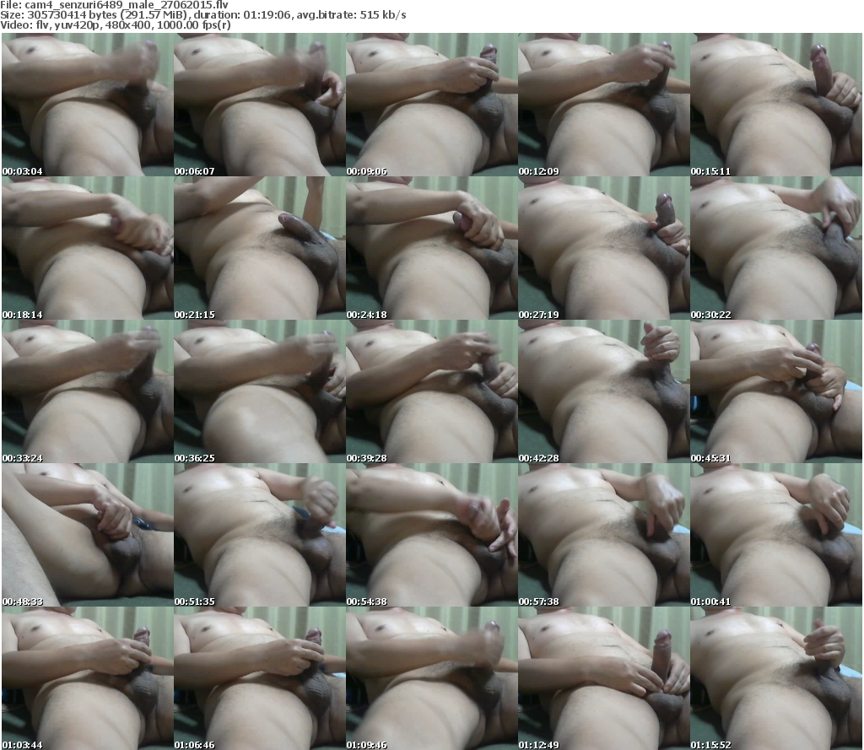This screenshot has width=864, height=750.
Task: Open the frame at timestamp 00:27:19
Action: click(604, 248)
